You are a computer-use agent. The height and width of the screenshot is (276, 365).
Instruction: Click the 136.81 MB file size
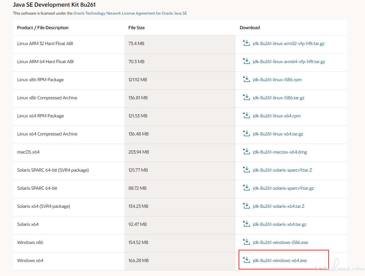(138, 98)
